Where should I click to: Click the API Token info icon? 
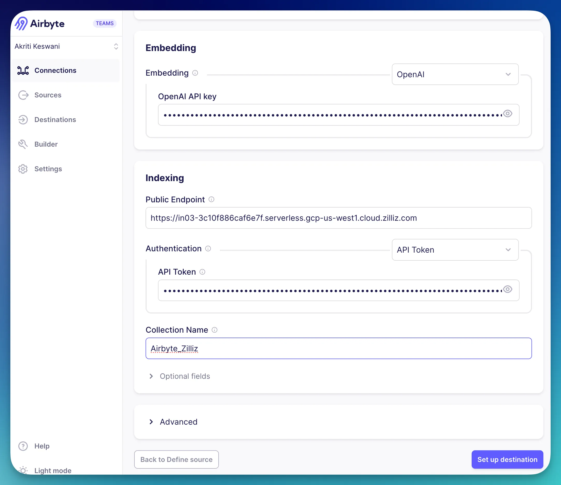point(202,272)
